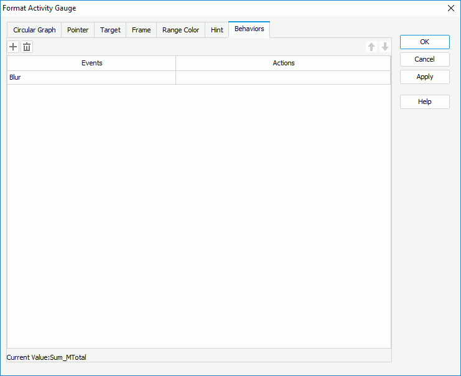Click the Events column header
Image resolution: width=461 pixels, height=376 pixels.
[91, 63]
